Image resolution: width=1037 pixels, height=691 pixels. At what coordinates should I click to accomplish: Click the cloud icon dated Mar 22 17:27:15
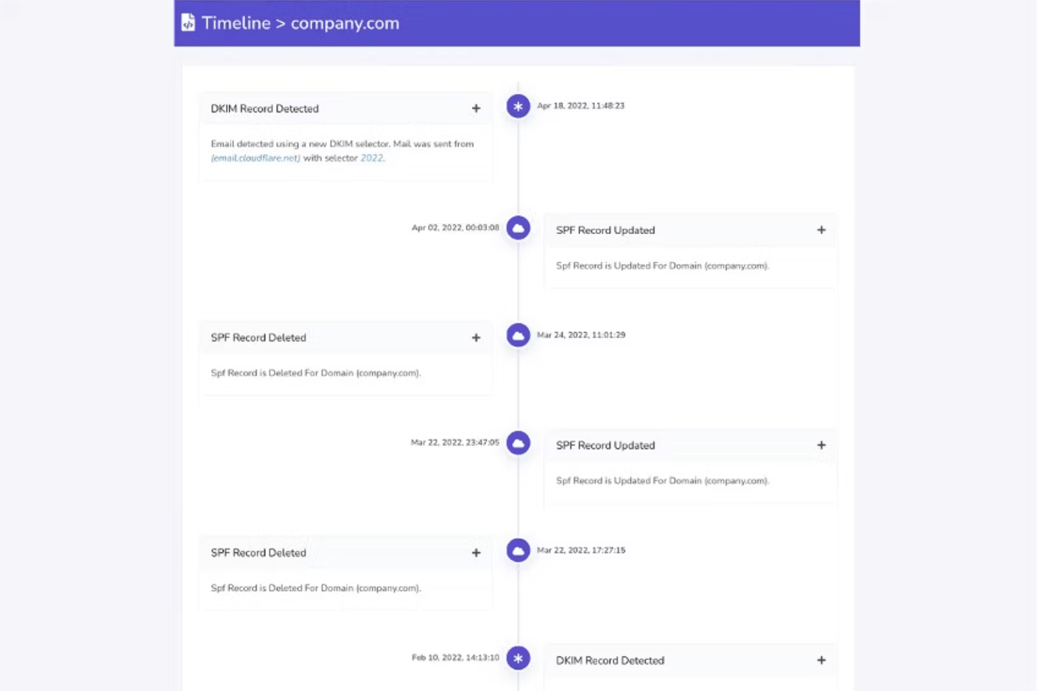pos(518,550)
